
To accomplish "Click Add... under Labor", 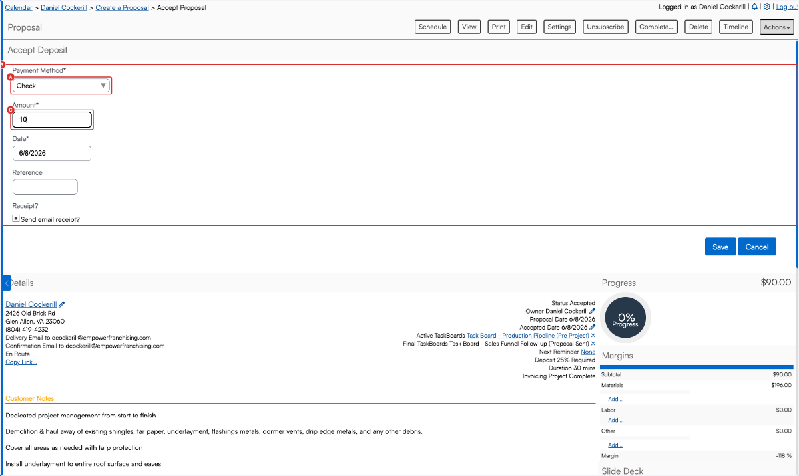I will [615, 420].
